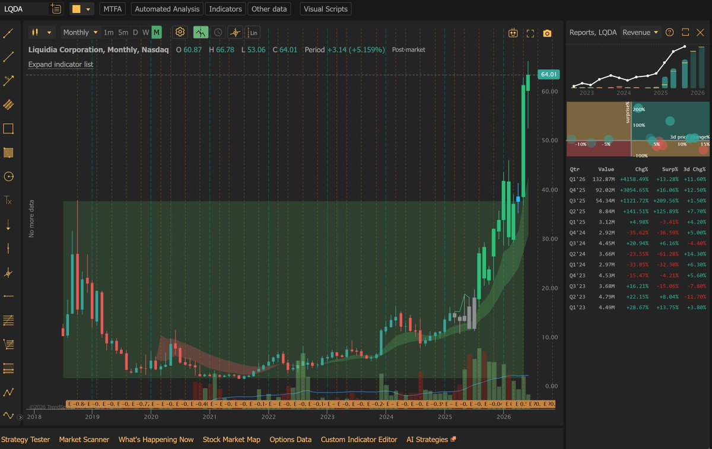The height and width of the screenshot is (449, 712).
Task: Click the Q3'25 value 54.34M
Action: pos(605,200)
